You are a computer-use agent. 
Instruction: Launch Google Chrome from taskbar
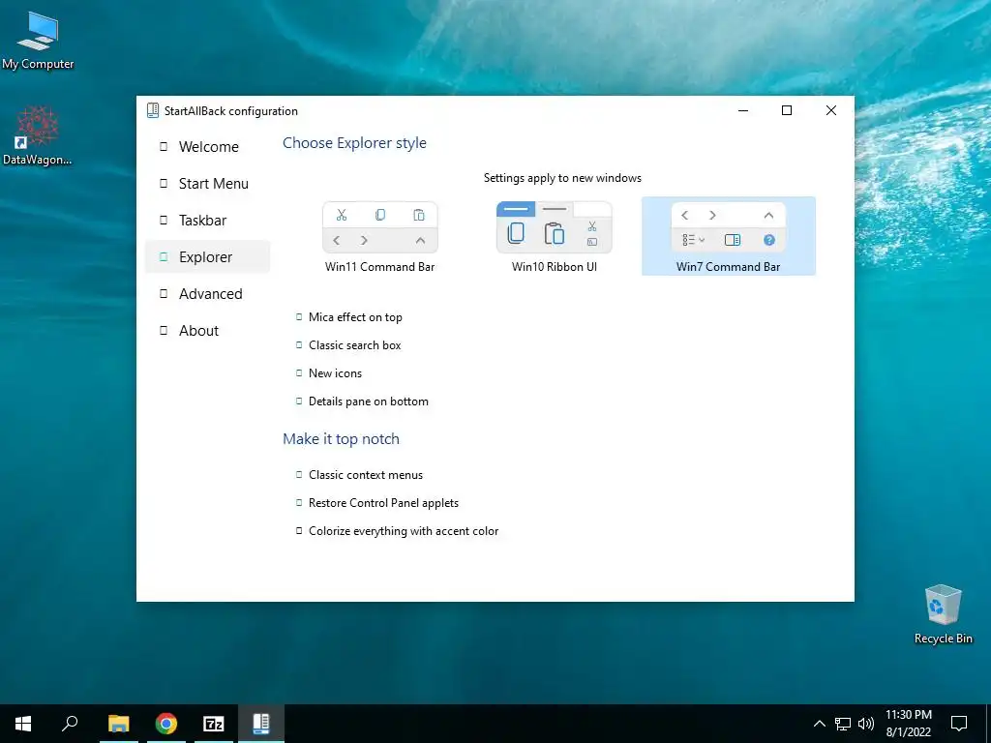click(x=166, y=724)
